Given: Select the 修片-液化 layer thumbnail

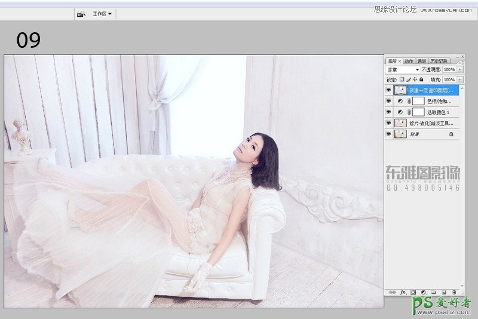Looking at the screenshot, I should [400, 123].
